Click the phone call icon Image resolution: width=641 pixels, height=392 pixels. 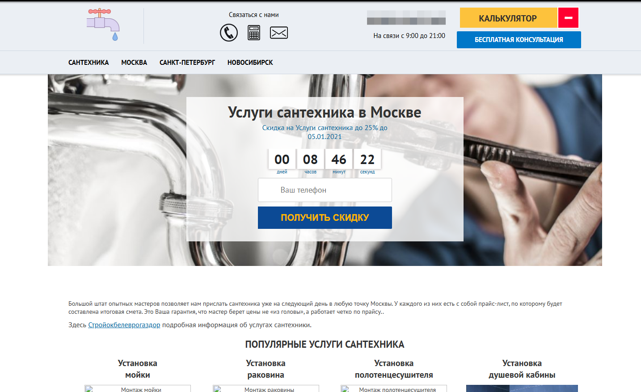point(229,33)
